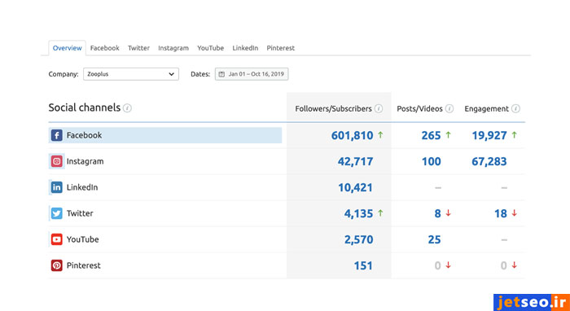The image size is (570, 311).
Task: Click red down arrow beside Pinterest posts 0
Action: [448, 265]
